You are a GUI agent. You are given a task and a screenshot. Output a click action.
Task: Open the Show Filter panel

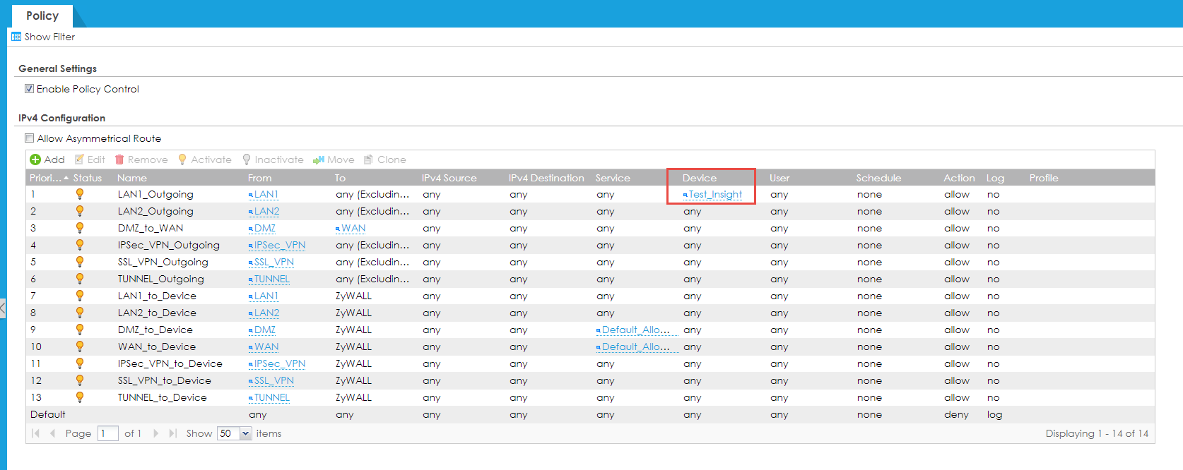[43, 37]
